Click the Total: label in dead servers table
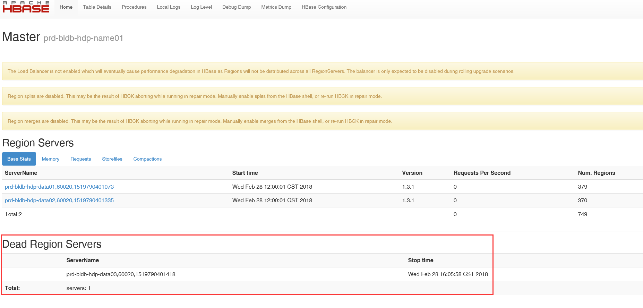Screen dimensions: 643x308 [x=12, y=288]
